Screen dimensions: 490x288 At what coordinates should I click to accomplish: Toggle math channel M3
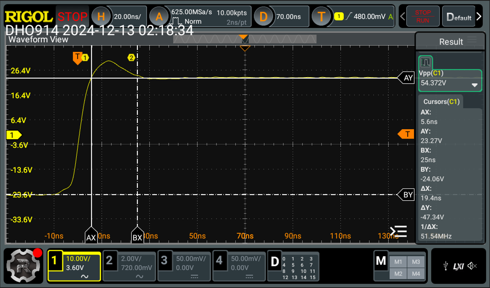point(416,262)
